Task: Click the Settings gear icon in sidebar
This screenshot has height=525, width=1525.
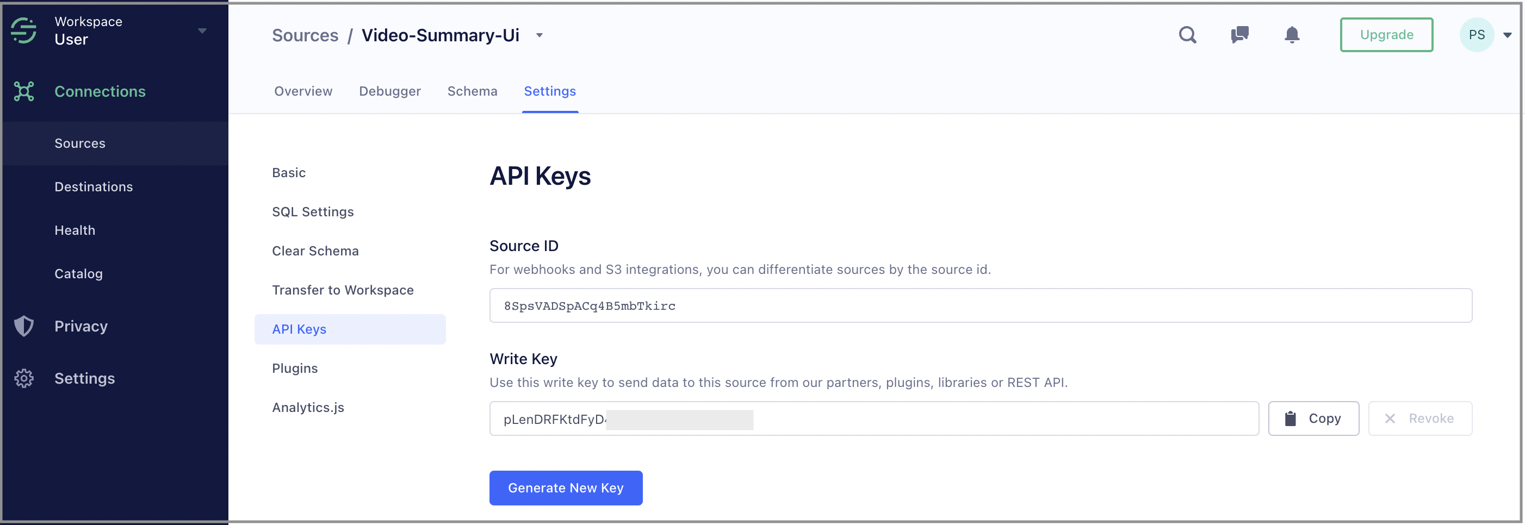Action: 24,378
